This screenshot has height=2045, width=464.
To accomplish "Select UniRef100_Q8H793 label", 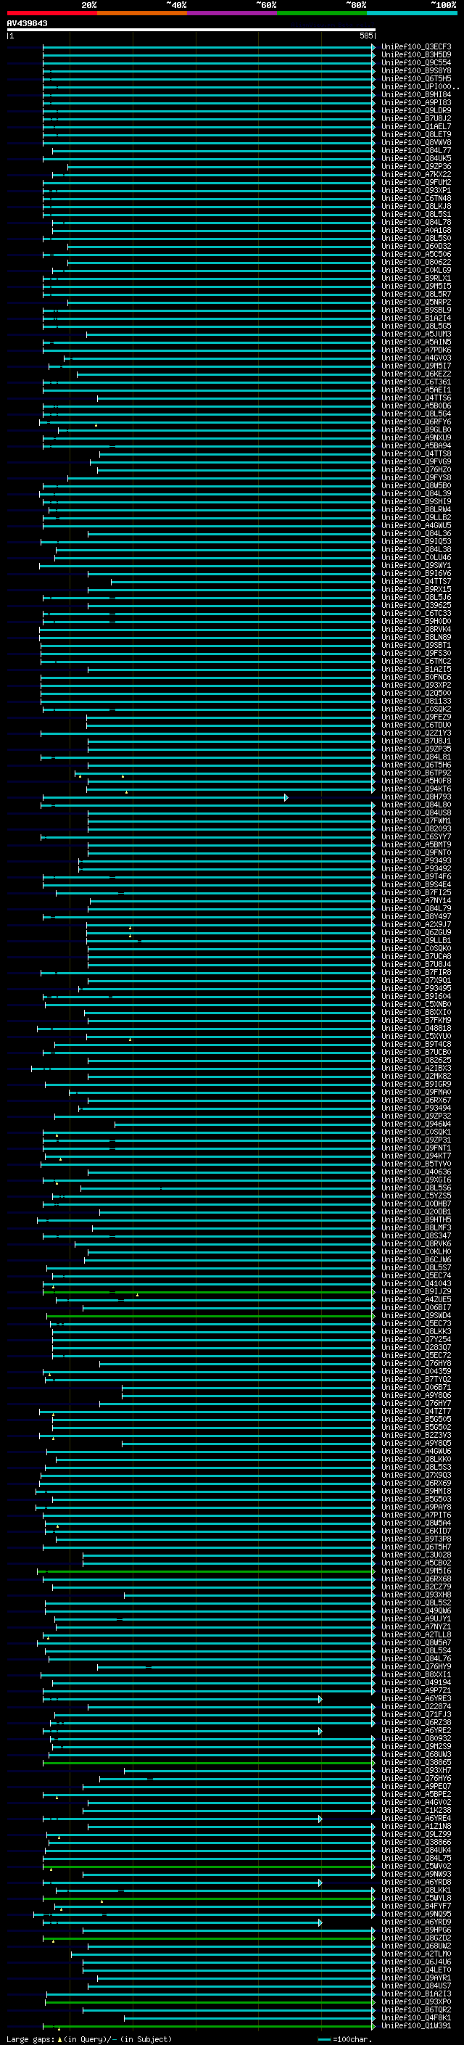I will click(x=415, y=797).
